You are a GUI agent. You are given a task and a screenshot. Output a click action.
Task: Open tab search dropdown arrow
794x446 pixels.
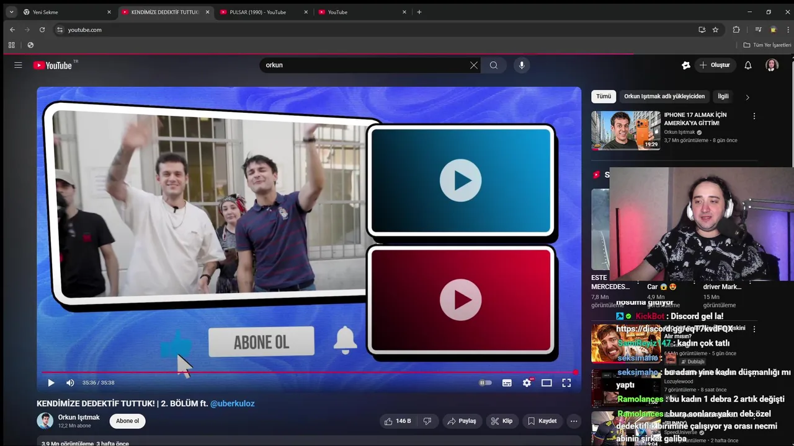click(x=11, y=12)
